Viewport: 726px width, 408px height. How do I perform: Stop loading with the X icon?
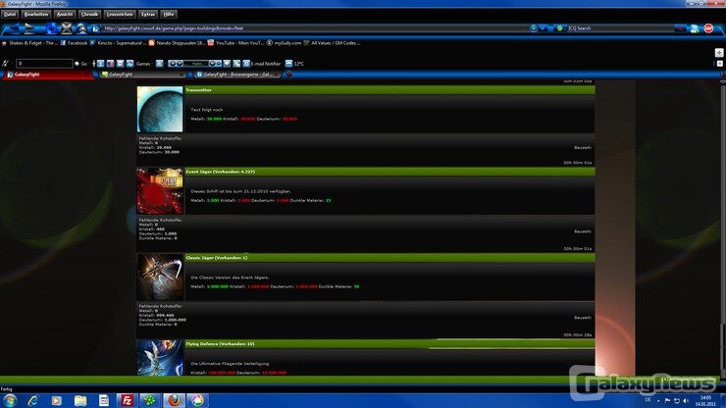pyautogui.click(x=67, y=28)
